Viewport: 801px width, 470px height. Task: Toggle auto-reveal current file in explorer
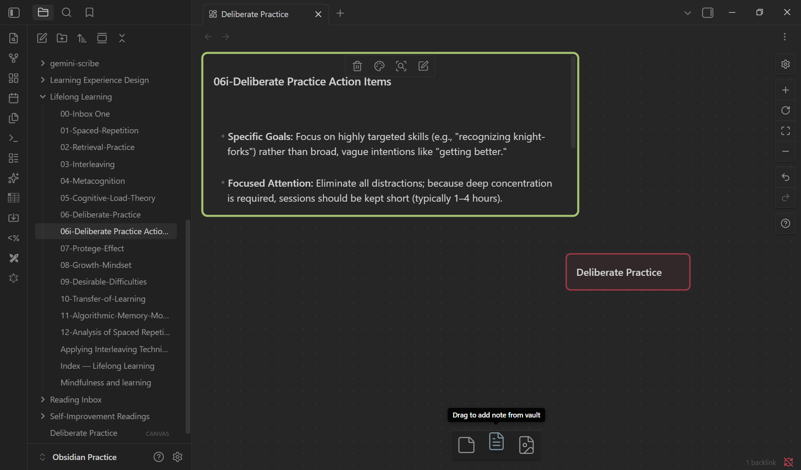(102, 38)
